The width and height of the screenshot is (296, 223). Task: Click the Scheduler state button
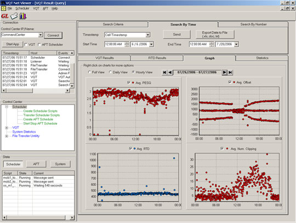tap(13, 164)
